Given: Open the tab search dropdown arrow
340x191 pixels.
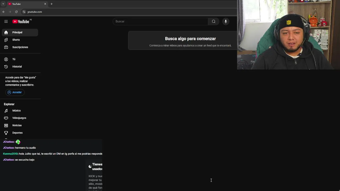Looking at the screenshot, I should tap(3, 4).
